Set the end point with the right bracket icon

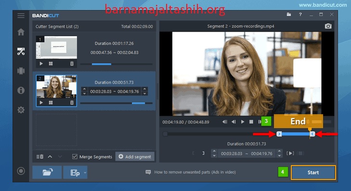(203, 153)
